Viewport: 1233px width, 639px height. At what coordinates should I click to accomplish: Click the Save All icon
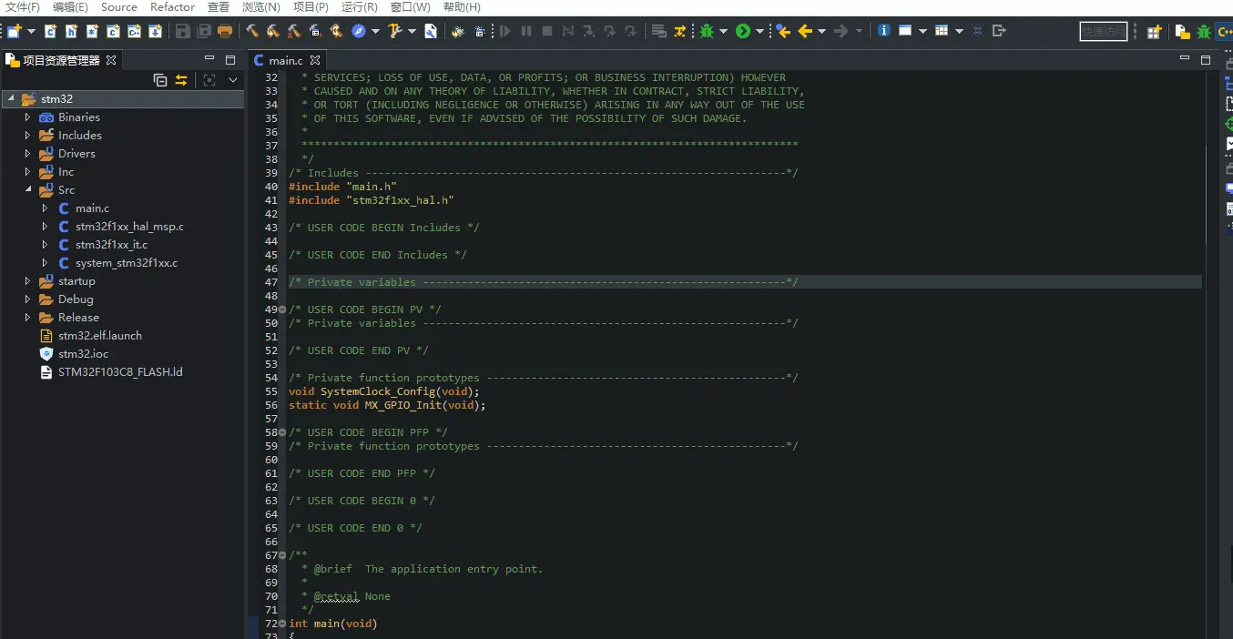203,31
